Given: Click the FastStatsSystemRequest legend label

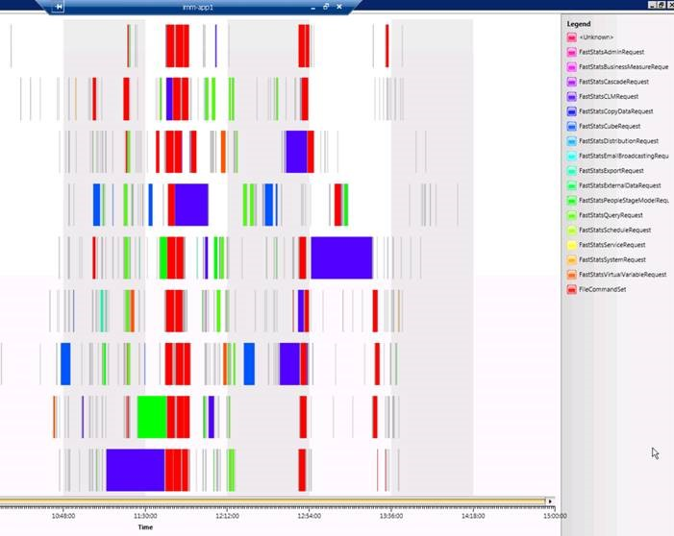Looking at the screenshot, I should 612,260.
